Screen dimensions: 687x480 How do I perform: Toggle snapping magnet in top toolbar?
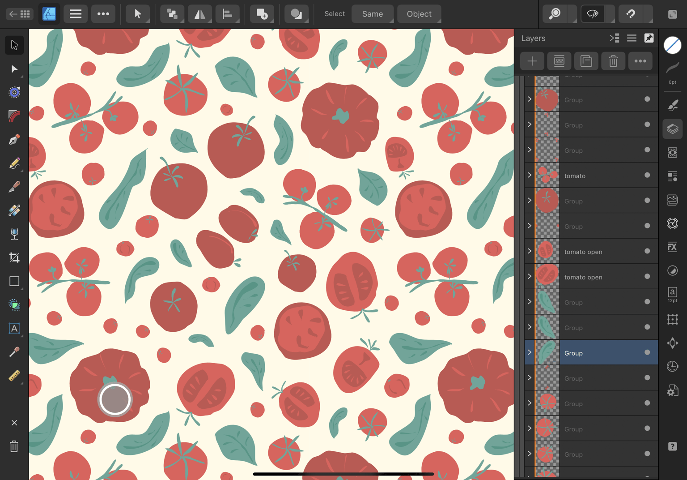[x=631, y=14]
